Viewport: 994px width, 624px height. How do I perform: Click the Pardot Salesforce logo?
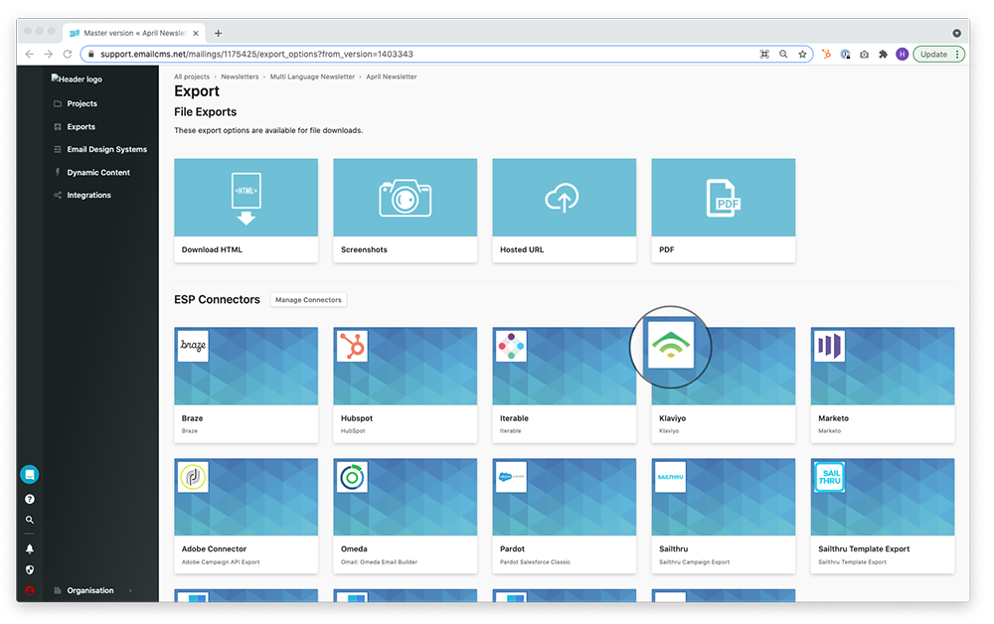click(511, 477)
